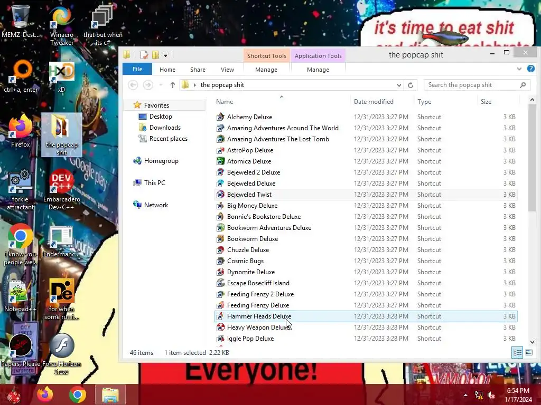Click the address bar breadcrumb arrow
The height and width of the screenshot is (405, 541).
(194, 85)
